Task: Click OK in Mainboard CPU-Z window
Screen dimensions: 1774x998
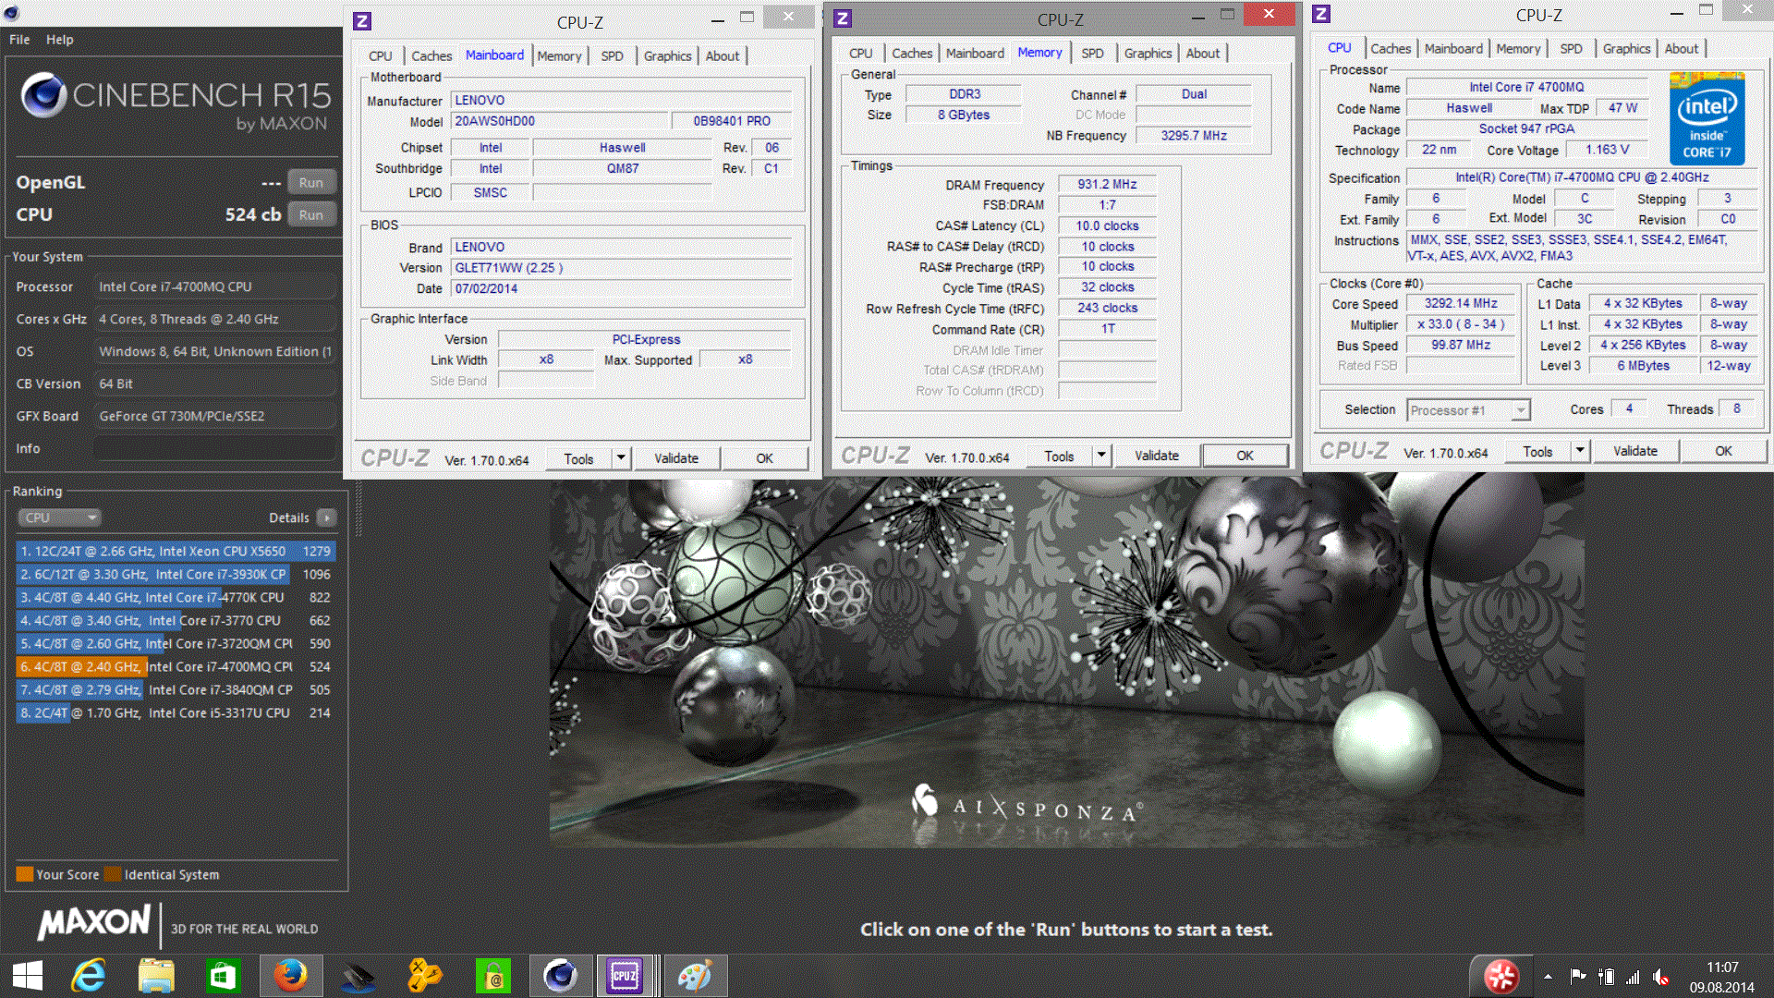Action: tap(764, 459)
